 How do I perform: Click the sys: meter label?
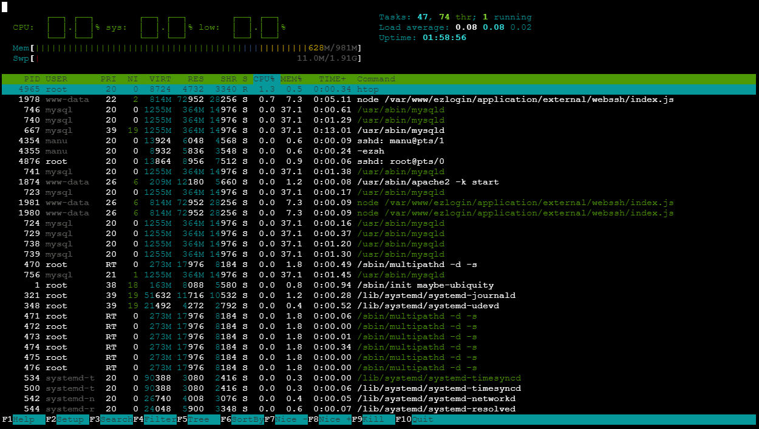click(x=117, y=27)
